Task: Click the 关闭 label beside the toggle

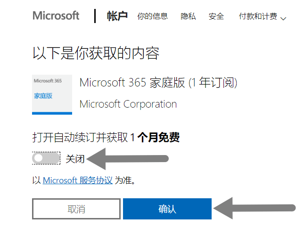Action: click(75, 159)
